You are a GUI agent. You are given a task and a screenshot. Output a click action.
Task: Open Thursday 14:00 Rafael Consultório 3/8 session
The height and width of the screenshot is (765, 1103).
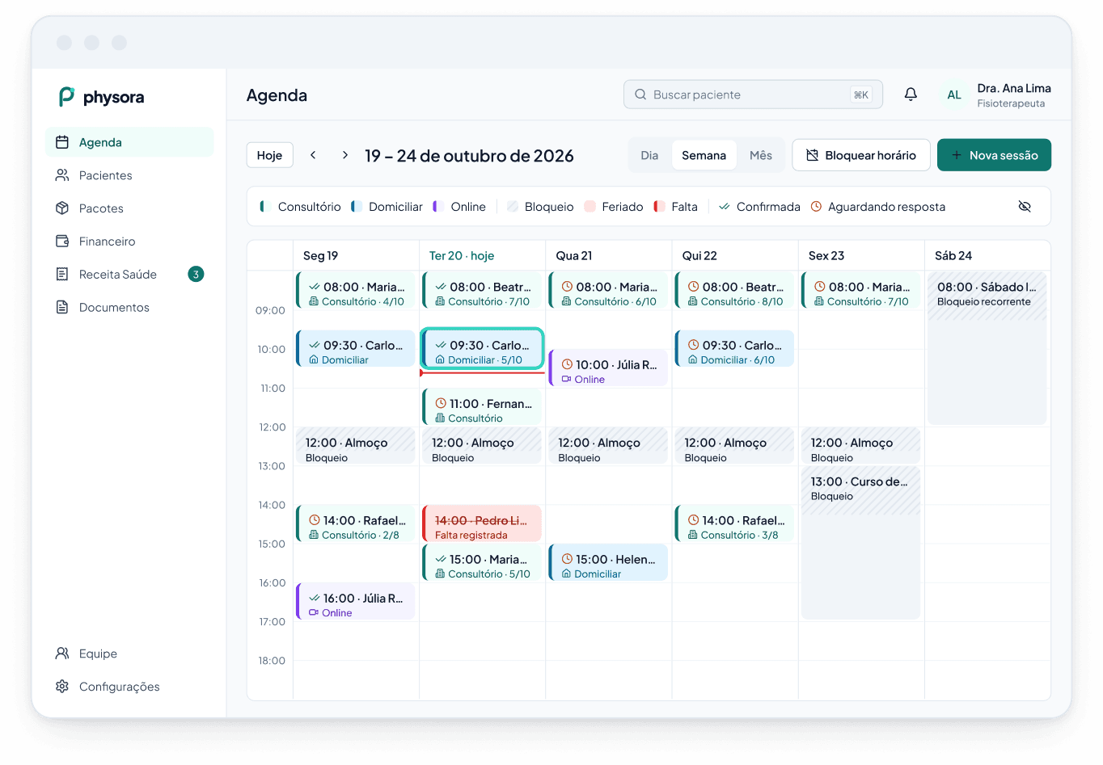[x=734, y=523]
